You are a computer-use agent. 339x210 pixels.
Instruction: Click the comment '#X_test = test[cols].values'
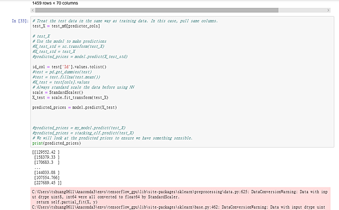tap(61, 82)
